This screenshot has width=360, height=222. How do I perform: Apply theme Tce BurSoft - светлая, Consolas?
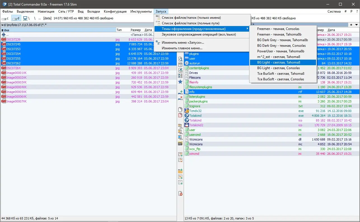click(x=283, y=79)
